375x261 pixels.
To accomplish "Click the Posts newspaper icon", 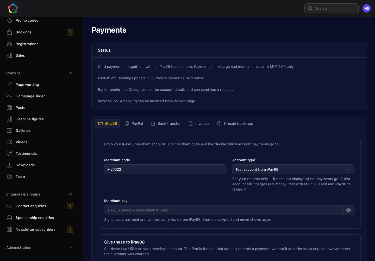I will [x=9, y=108].
